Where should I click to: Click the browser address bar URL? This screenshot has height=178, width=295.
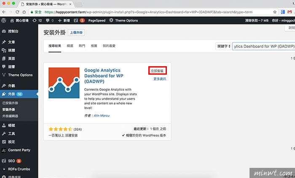pos(148,12)
